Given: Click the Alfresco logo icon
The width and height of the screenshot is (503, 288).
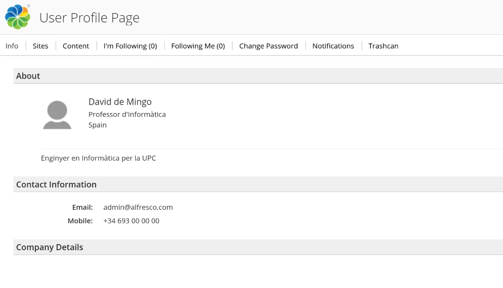Looking at the screenshot, I should tap(17, 17).
